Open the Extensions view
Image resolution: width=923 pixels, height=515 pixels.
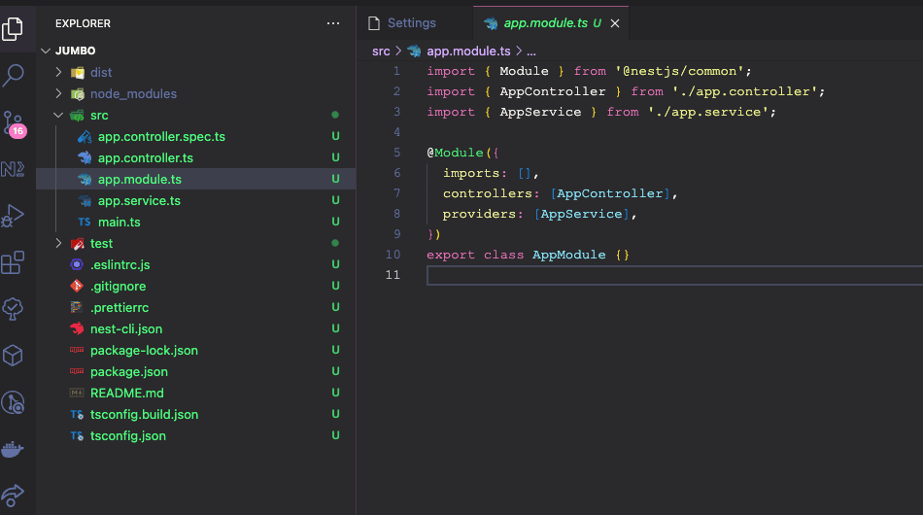[14, 262]
